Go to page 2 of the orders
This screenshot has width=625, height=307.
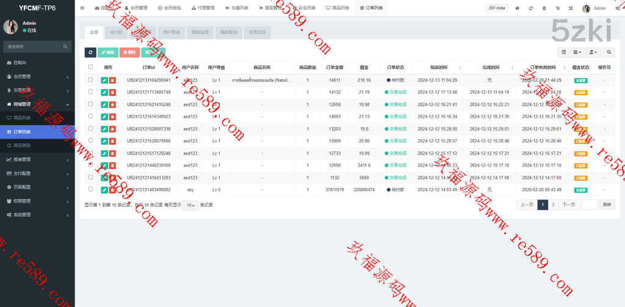point(553,205)
